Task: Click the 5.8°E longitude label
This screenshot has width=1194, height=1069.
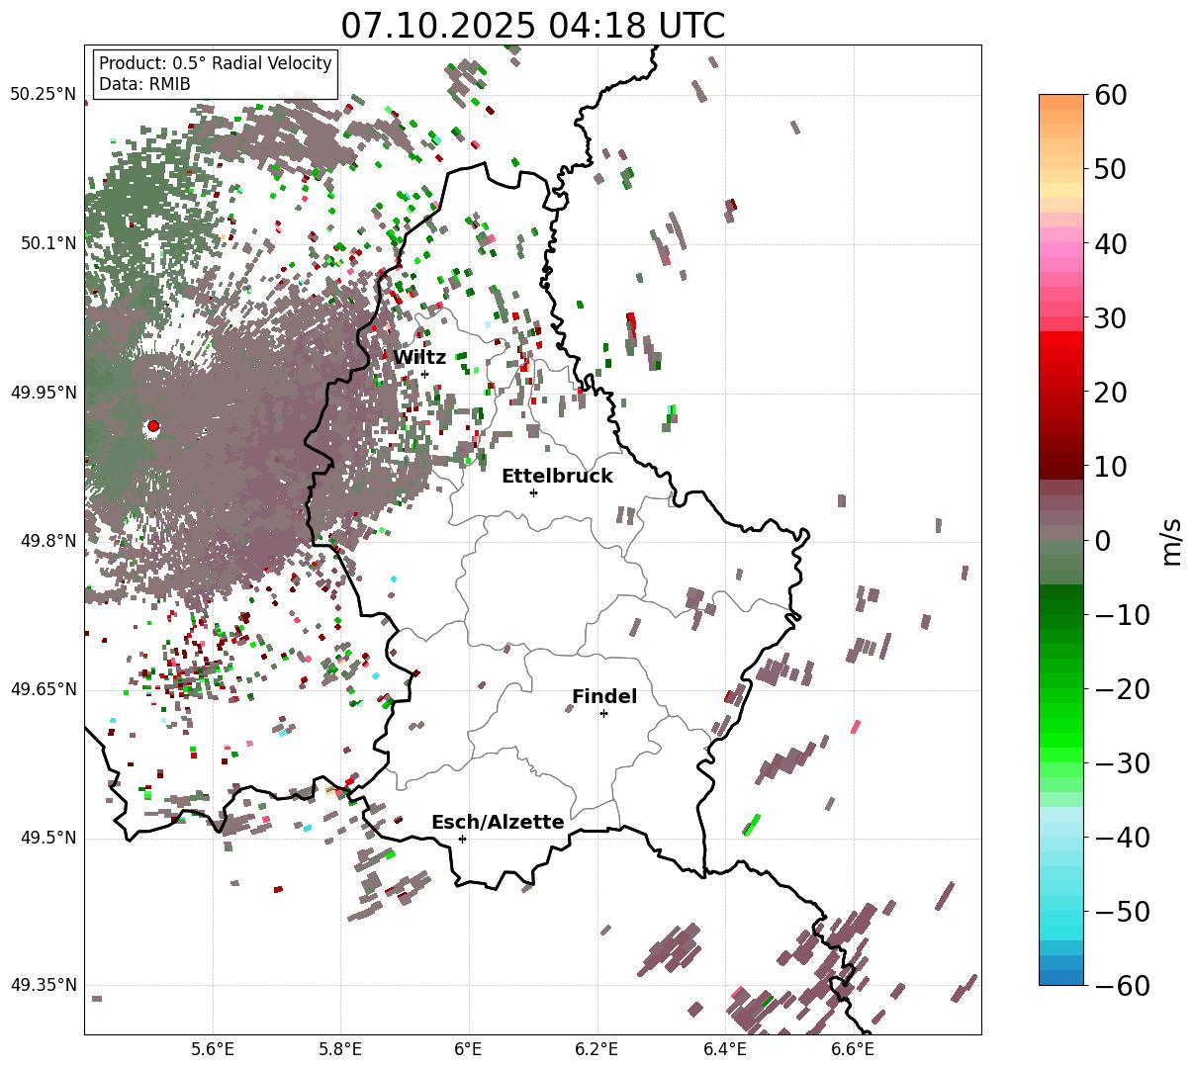Action: click(341, 1049)
